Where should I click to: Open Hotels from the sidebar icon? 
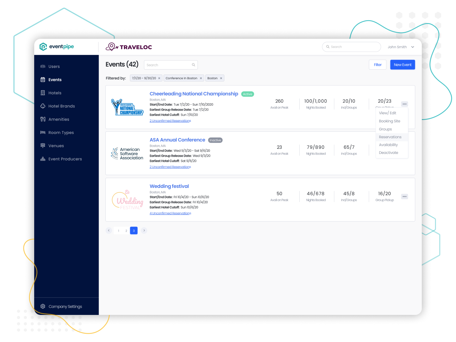[x=43, y=93]
